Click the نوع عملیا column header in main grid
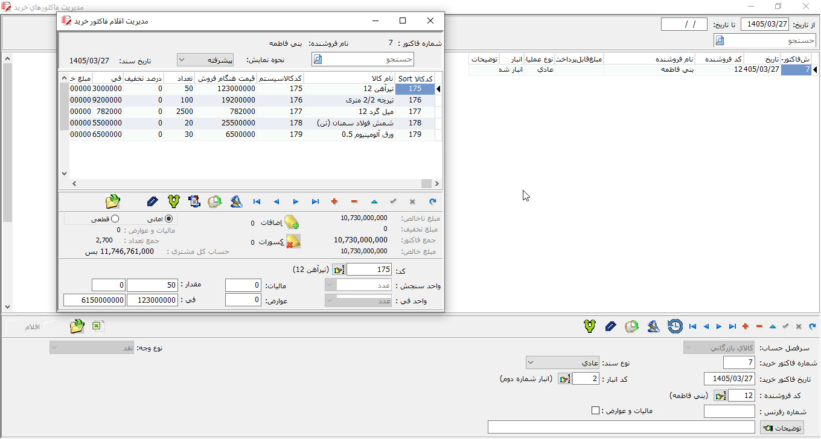 pos(540,59)
